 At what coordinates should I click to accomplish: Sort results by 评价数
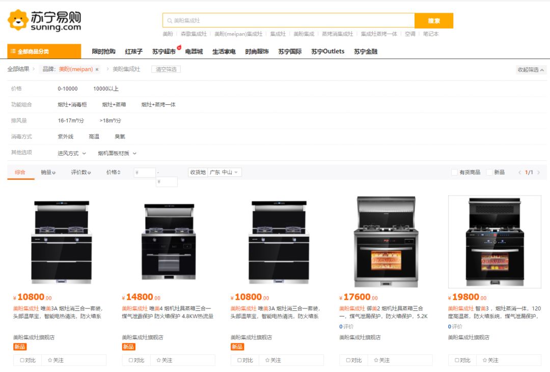click(x=81, y=172)
